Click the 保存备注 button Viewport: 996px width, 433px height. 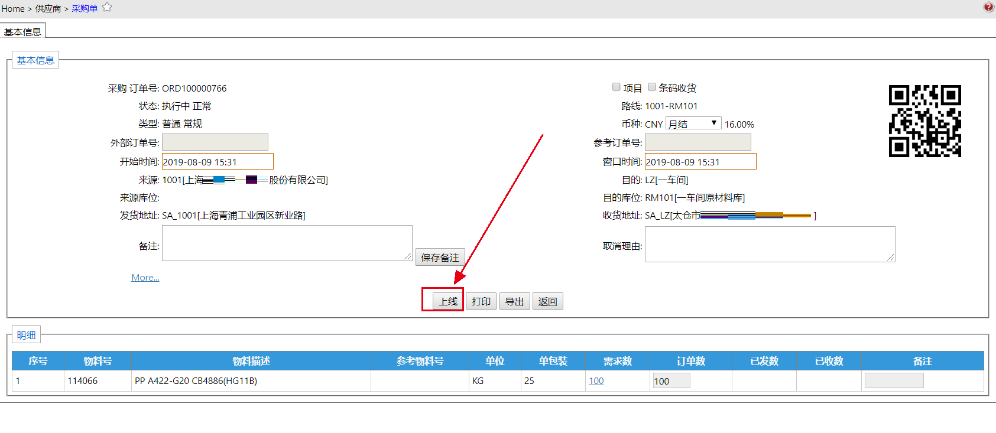[x=440, y=258]
